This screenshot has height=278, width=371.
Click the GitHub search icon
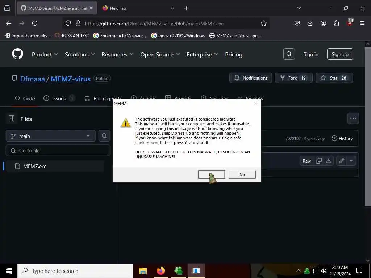click(289, 54)
